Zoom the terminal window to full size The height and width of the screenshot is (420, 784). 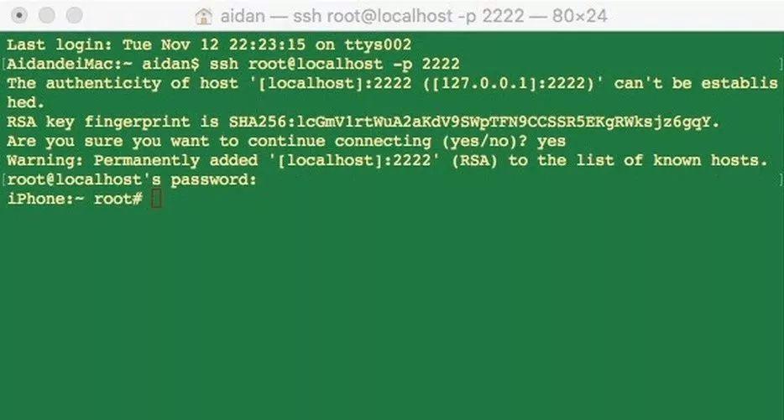74,16
